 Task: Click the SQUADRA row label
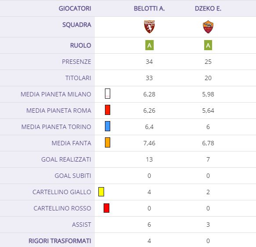77,25
